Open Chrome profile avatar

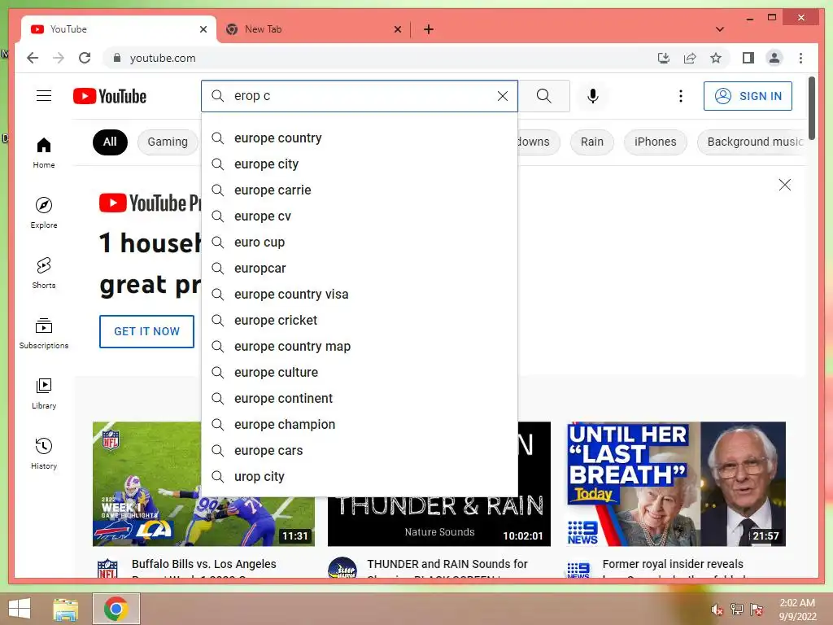tap(774, 58)
